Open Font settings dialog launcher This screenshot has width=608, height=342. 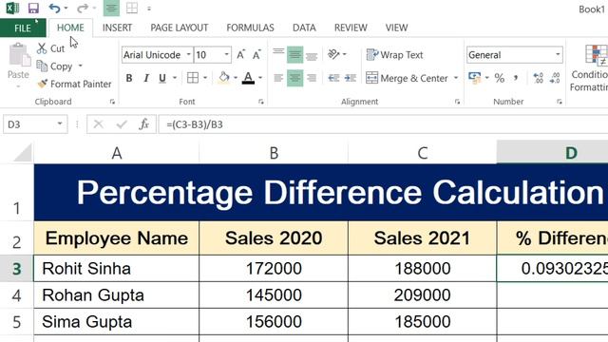point(261,102)
